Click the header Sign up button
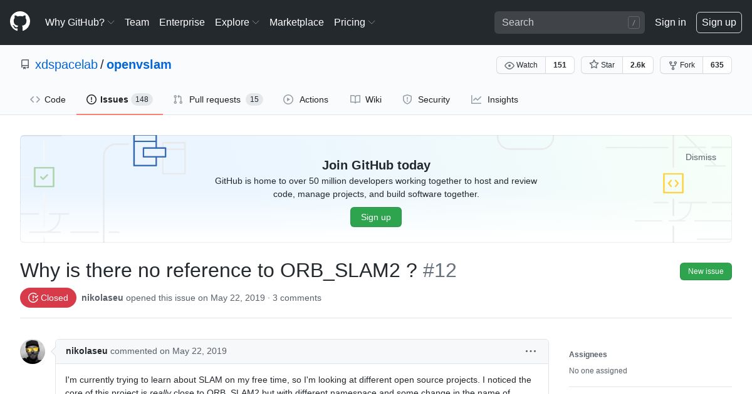Screen dimensions: 752x394 (x=719, y=23)
